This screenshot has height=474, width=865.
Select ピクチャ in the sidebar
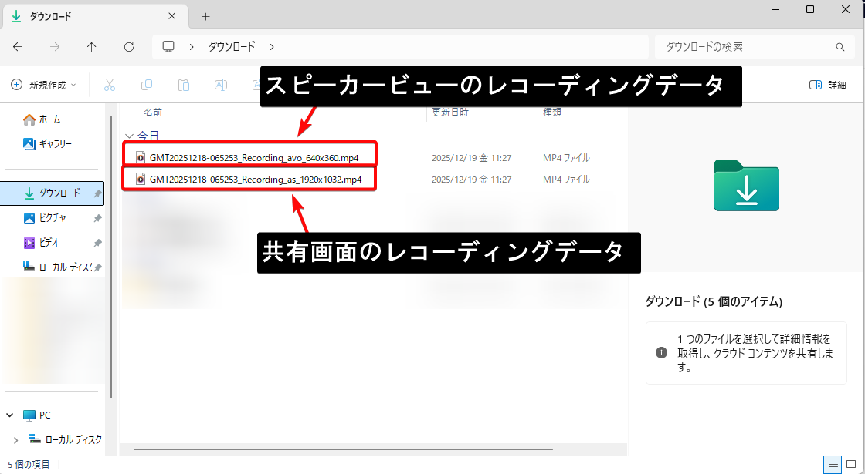tap(53, 218)
